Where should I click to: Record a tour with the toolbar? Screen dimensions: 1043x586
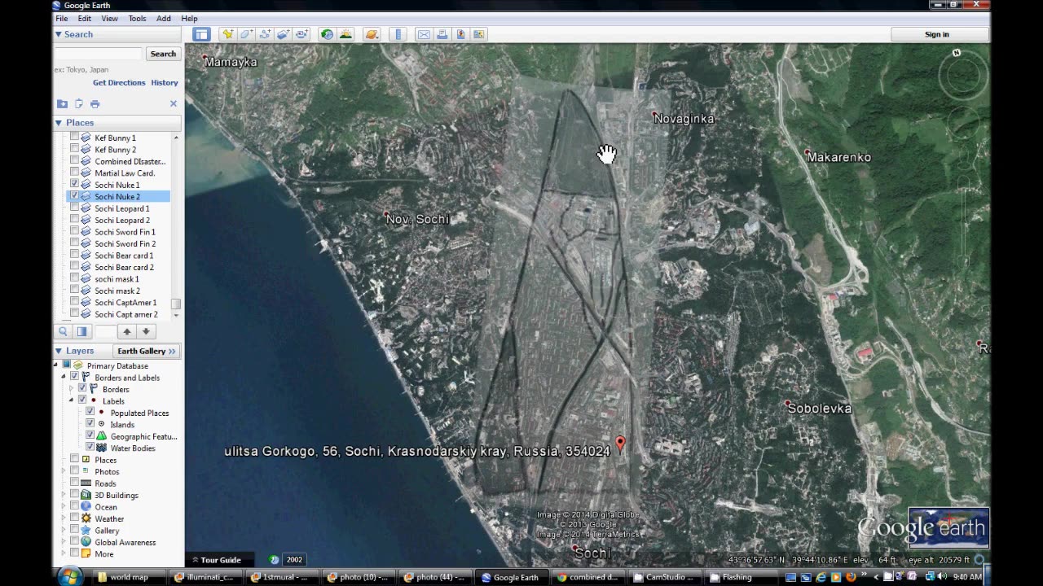click(301, 34)
